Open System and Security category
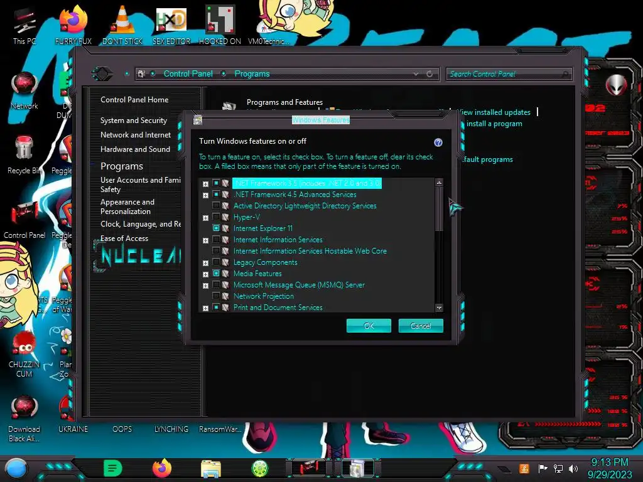 pos(134,120)
